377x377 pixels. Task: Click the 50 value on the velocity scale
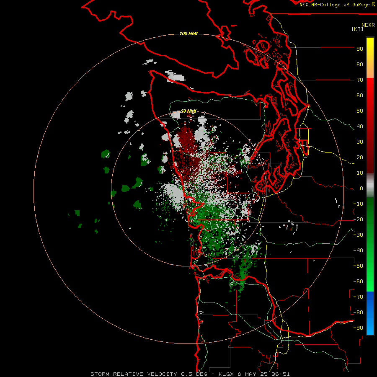click(360, 111)
